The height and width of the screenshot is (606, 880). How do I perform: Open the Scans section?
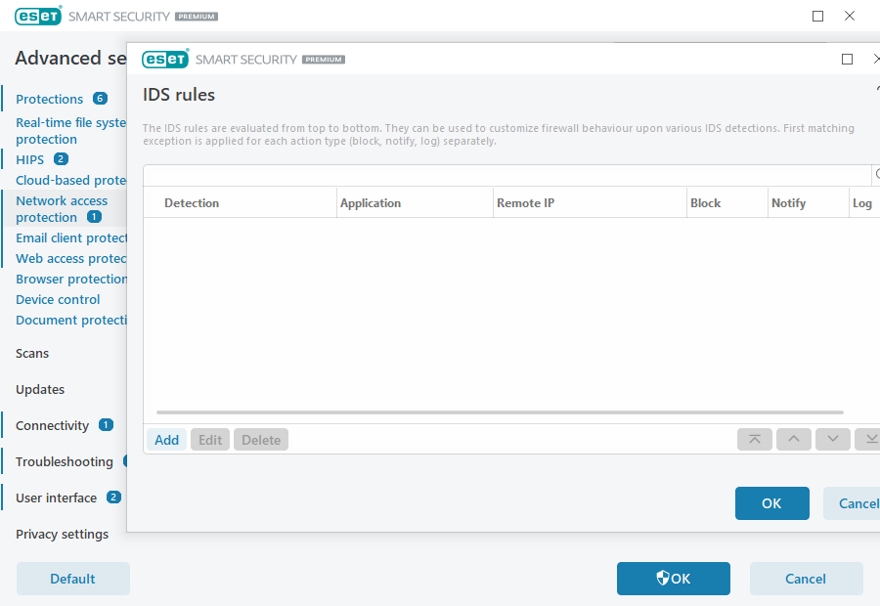[32, 354]
